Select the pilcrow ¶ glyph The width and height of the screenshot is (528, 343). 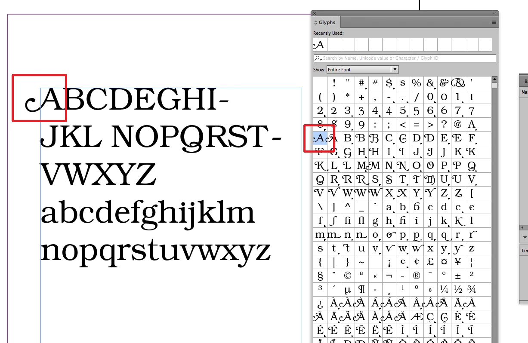click(x=361, y=290)
